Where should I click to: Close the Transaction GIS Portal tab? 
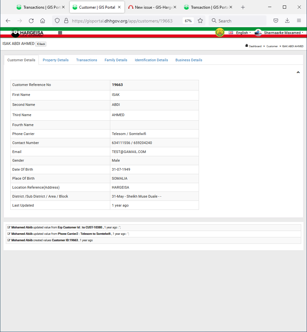pos(231,7)
